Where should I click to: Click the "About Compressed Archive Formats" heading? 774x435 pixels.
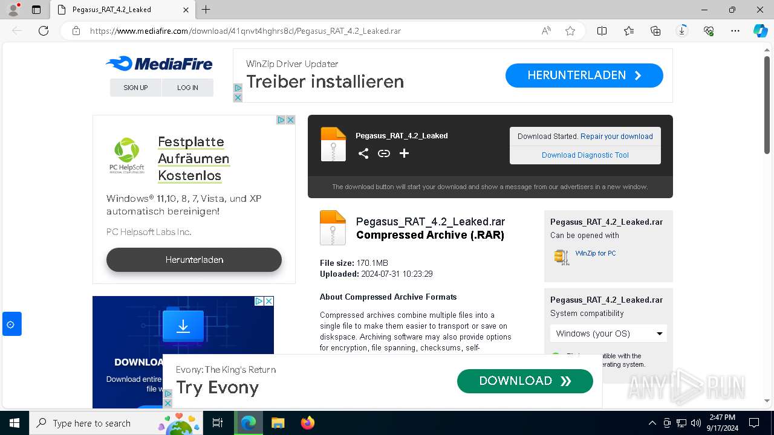[388, 297]
